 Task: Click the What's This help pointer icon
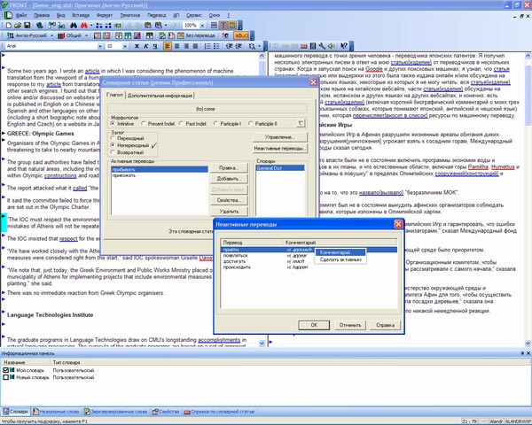pyautogui.click(x=344, y=46)
